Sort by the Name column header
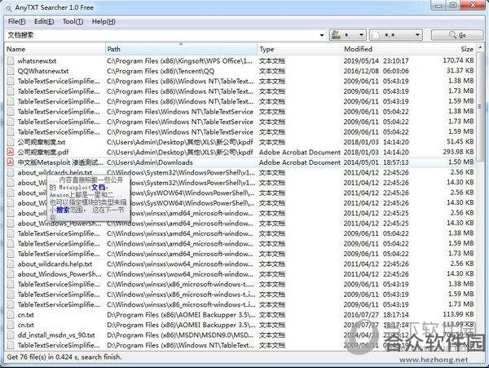The height and width of the screenshot is (368, 489). (55, 49)
